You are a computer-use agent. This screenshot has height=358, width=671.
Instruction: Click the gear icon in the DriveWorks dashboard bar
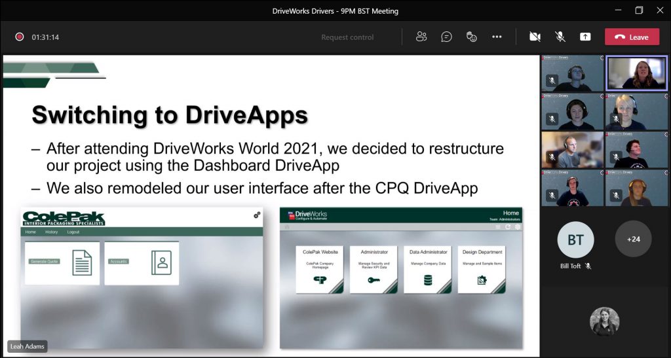pyautogui.click(x=518, y=227)
